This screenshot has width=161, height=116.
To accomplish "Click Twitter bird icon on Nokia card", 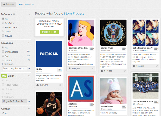I will click(x=60, y=85).
